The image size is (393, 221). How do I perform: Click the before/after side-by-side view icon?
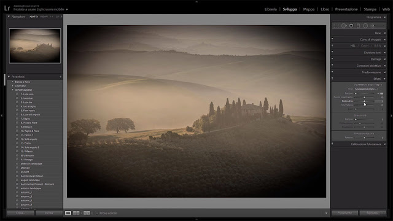pyautogui.click(x=76, y=213)
